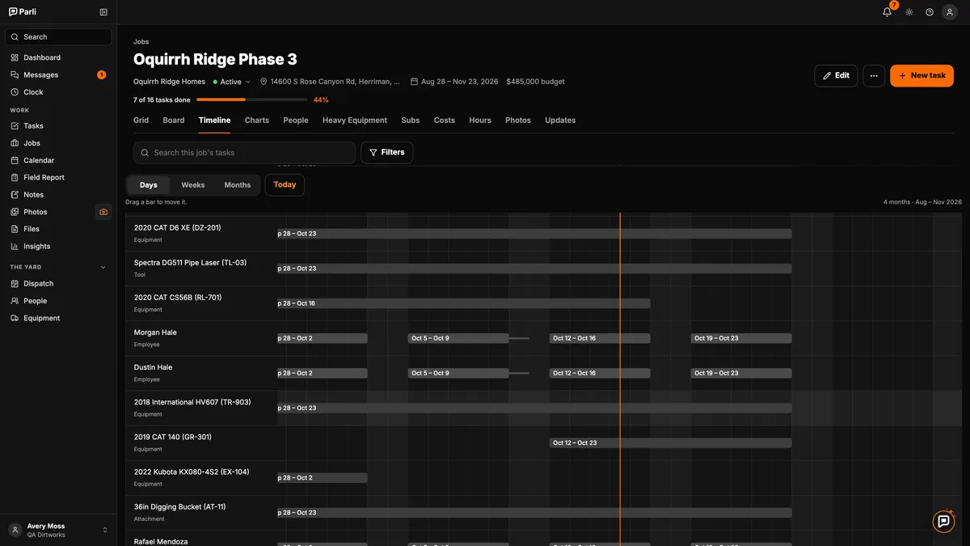Open notifications bell icon
The height and width of the screenshot is (546, 970).
point(887,12)
